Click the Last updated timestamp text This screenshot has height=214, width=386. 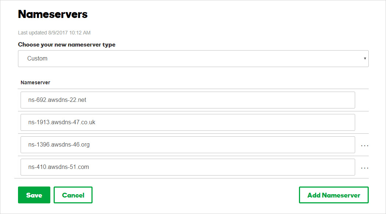54,33
